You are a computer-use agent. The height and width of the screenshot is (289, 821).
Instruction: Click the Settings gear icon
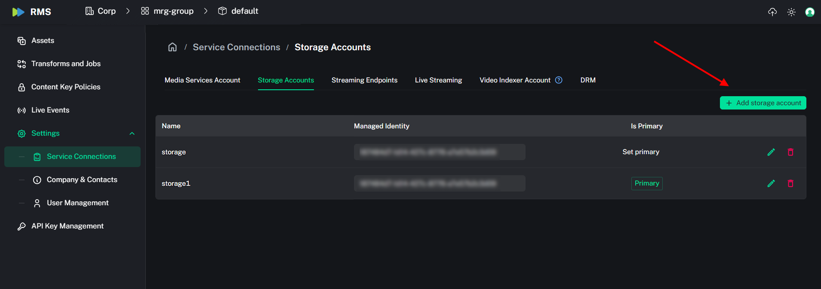(22, 134)
